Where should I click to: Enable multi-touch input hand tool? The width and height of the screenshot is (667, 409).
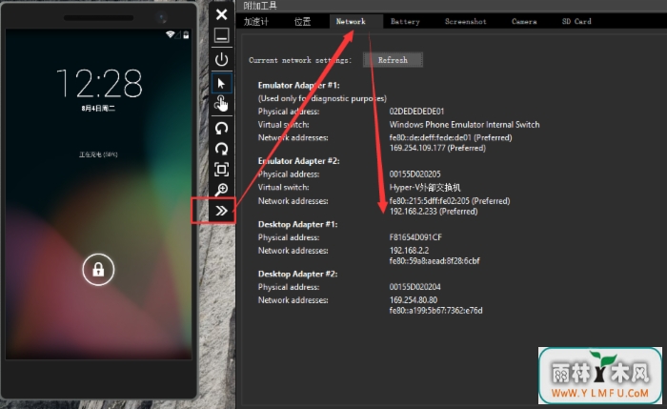point(221,104)
